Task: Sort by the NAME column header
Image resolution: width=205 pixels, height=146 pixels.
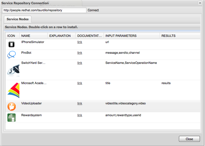Action: click(x=33, y=36)
